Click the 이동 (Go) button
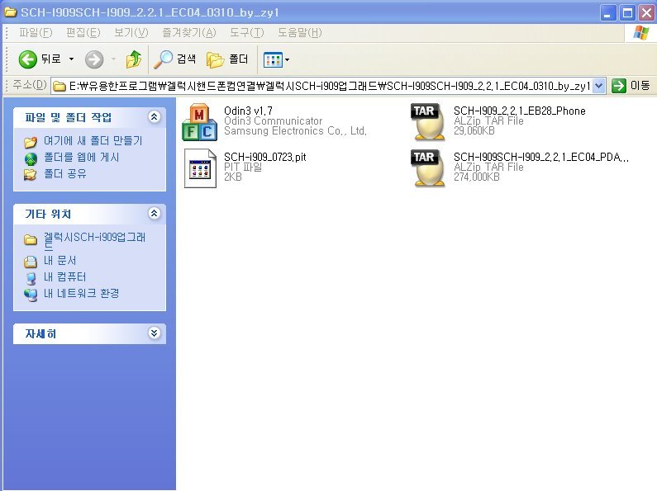The image size is (657, 491). (631, 86)
